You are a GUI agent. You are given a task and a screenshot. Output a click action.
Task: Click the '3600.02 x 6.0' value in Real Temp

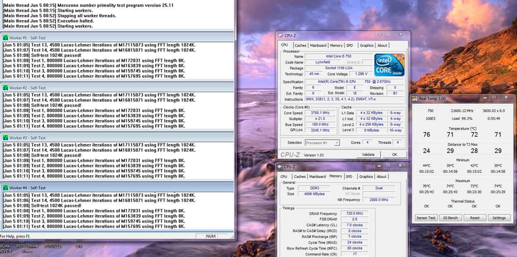click(493, 111)
